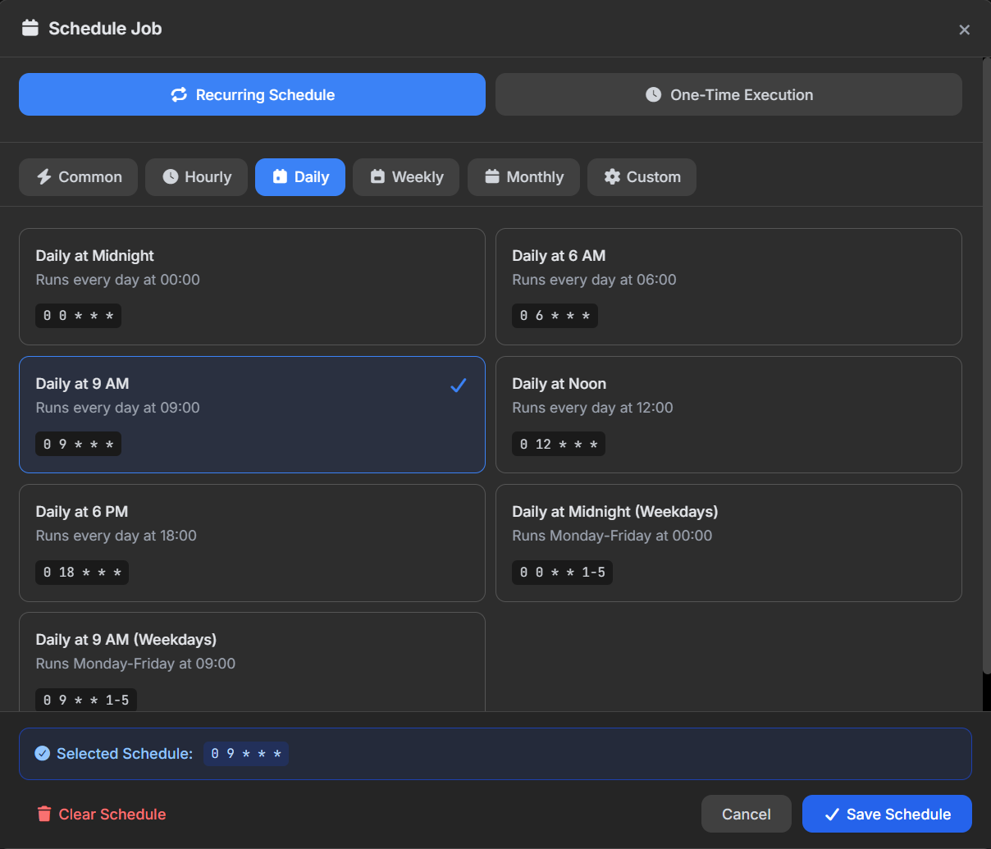Click the cron code 0 12 * * *
This screenshot has width=991, height=849.
click(559, 444)
